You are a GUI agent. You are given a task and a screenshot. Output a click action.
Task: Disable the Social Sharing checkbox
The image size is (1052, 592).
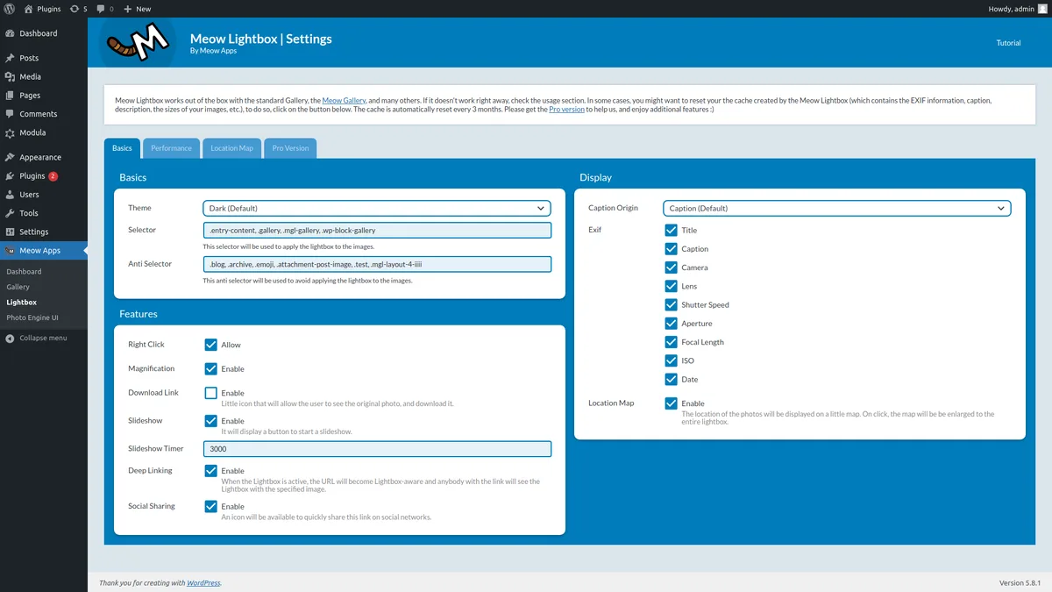210,506
